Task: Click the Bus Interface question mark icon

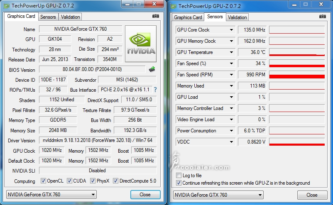Action: tap(155, 90)
